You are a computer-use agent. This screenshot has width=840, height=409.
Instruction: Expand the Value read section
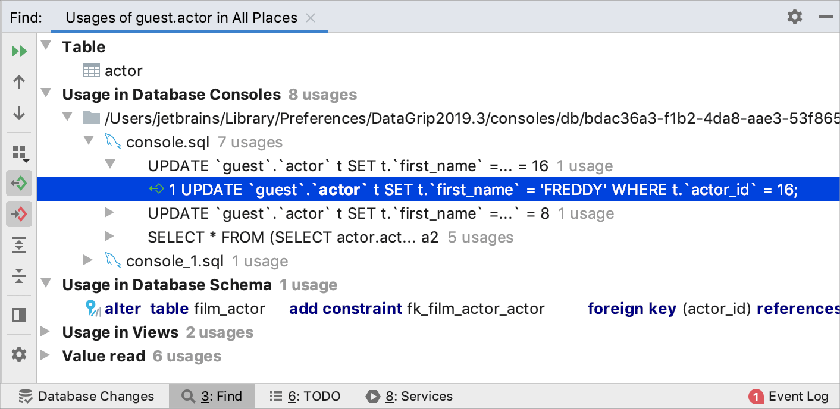pyautogui.click(x=46, y=356)
